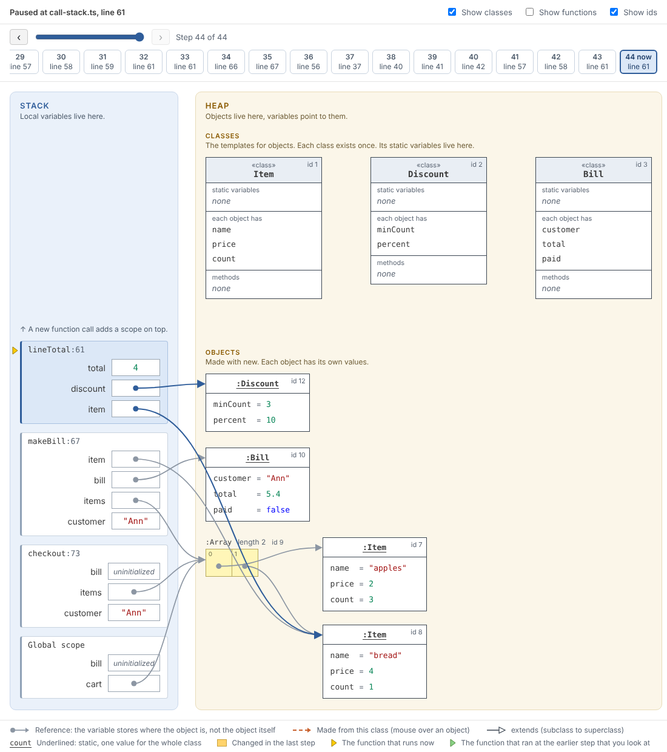Select the current step 44 now

coord(639,62)
